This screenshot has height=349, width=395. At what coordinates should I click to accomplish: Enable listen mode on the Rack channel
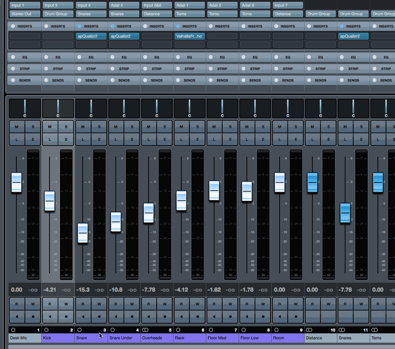point(181,139)
